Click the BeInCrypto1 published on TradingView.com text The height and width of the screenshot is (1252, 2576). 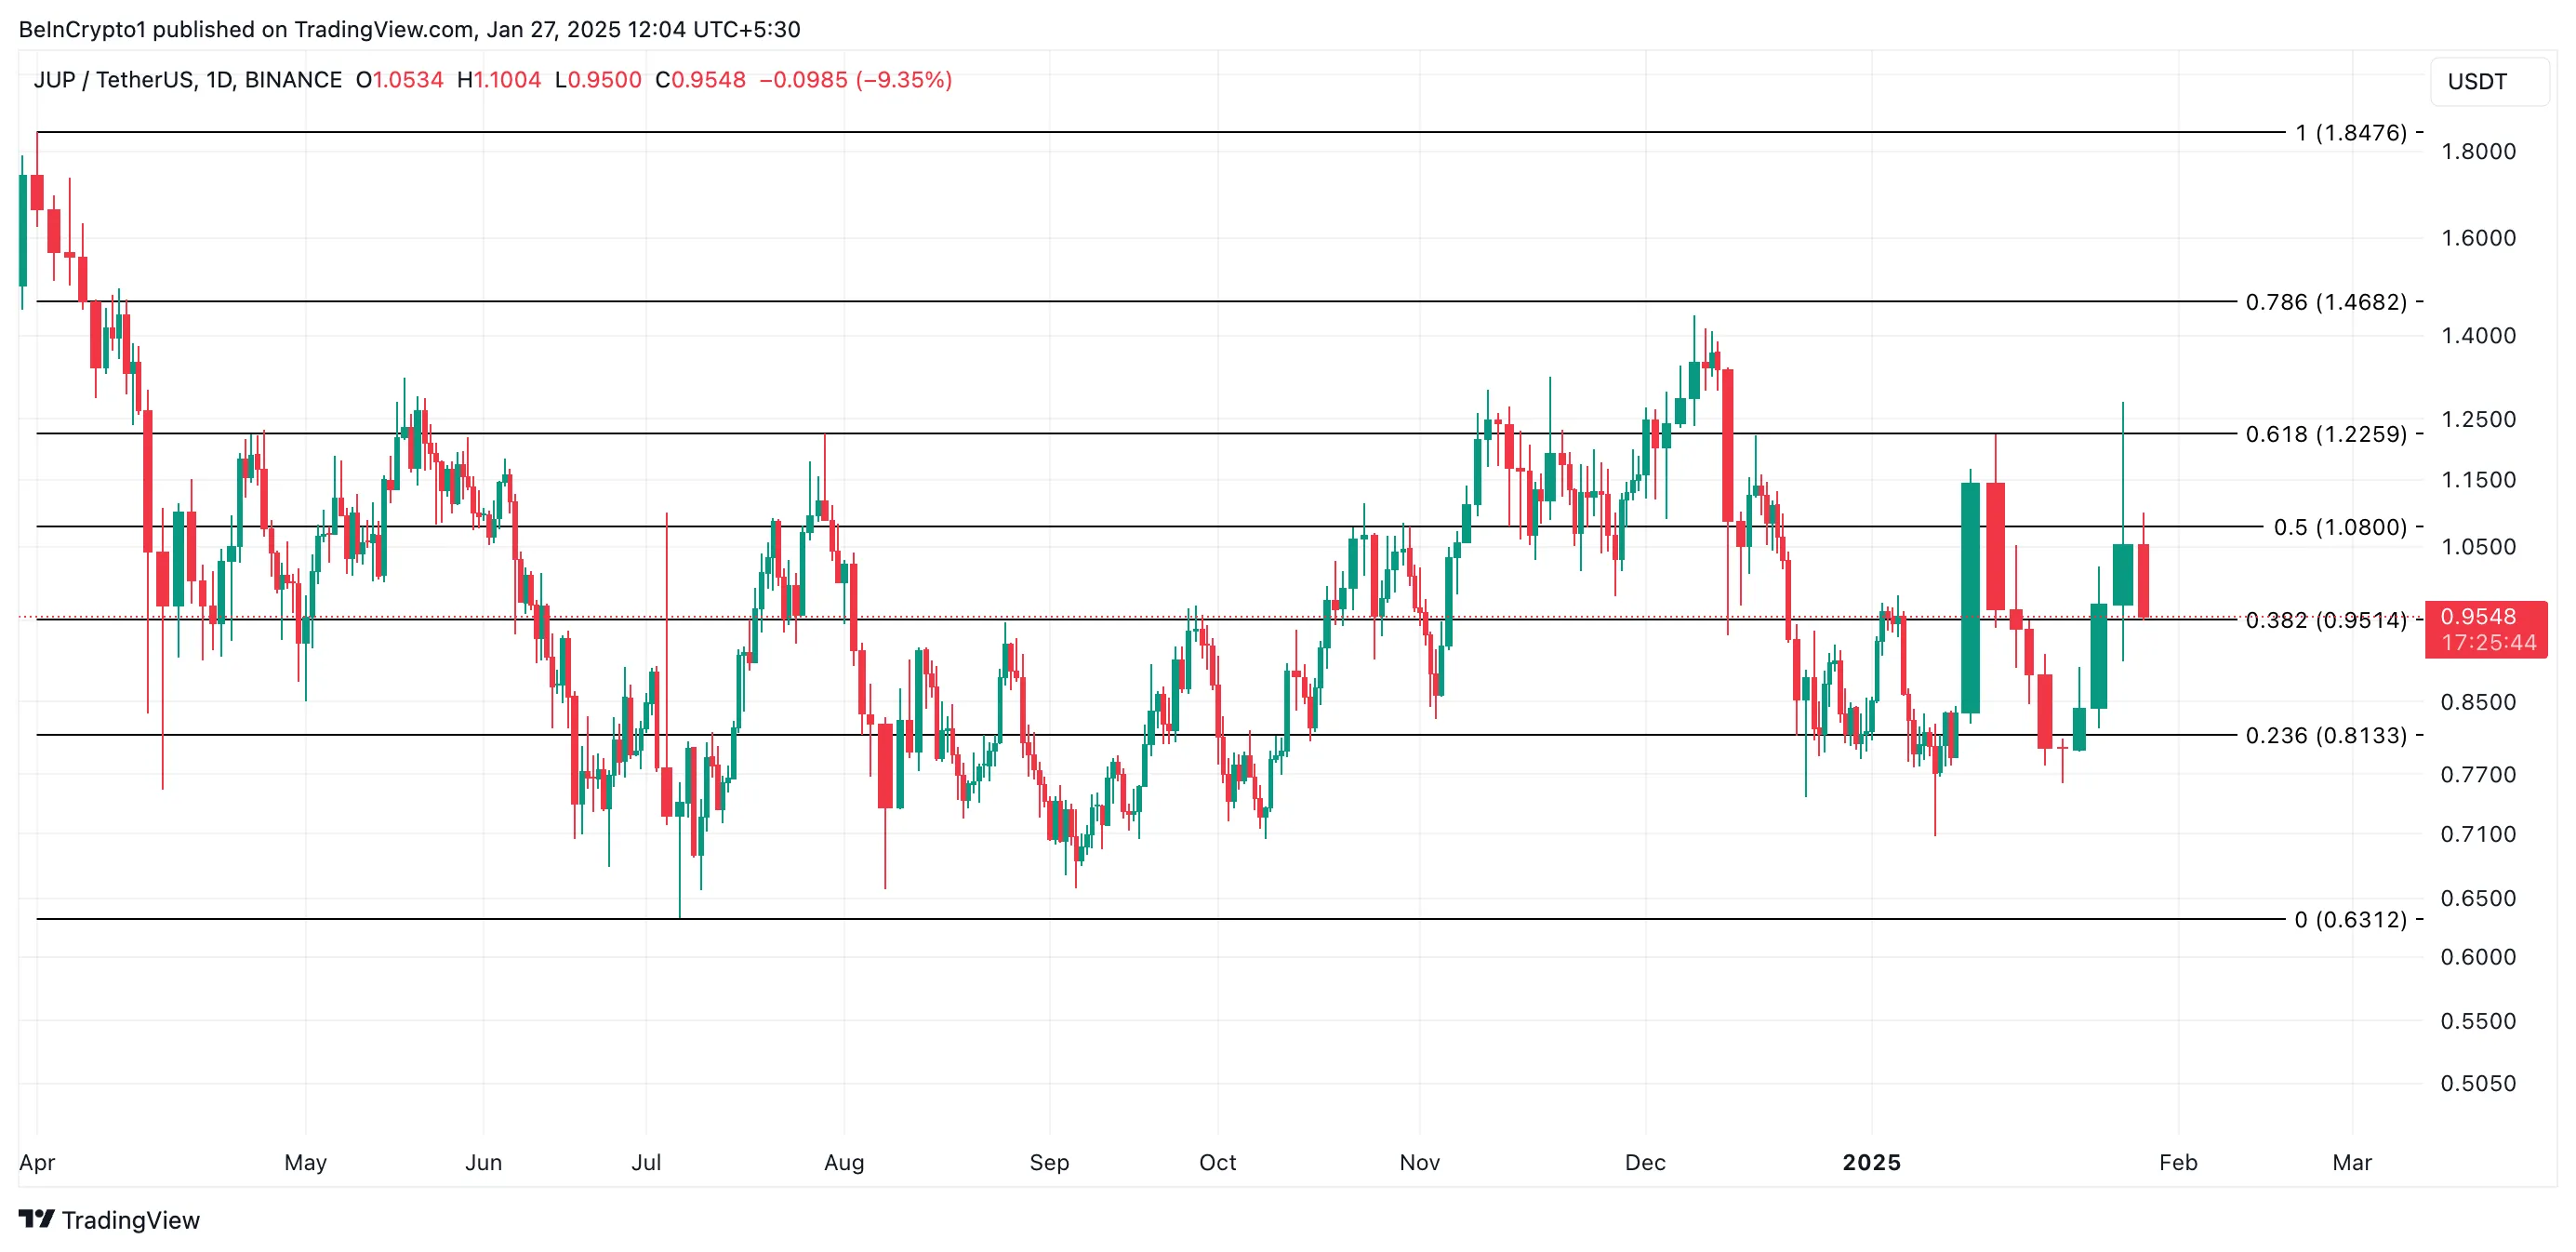click(x=409, y=30)
